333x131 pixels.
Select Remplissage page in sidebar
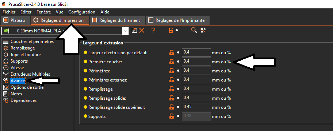[x=23, y=48]
